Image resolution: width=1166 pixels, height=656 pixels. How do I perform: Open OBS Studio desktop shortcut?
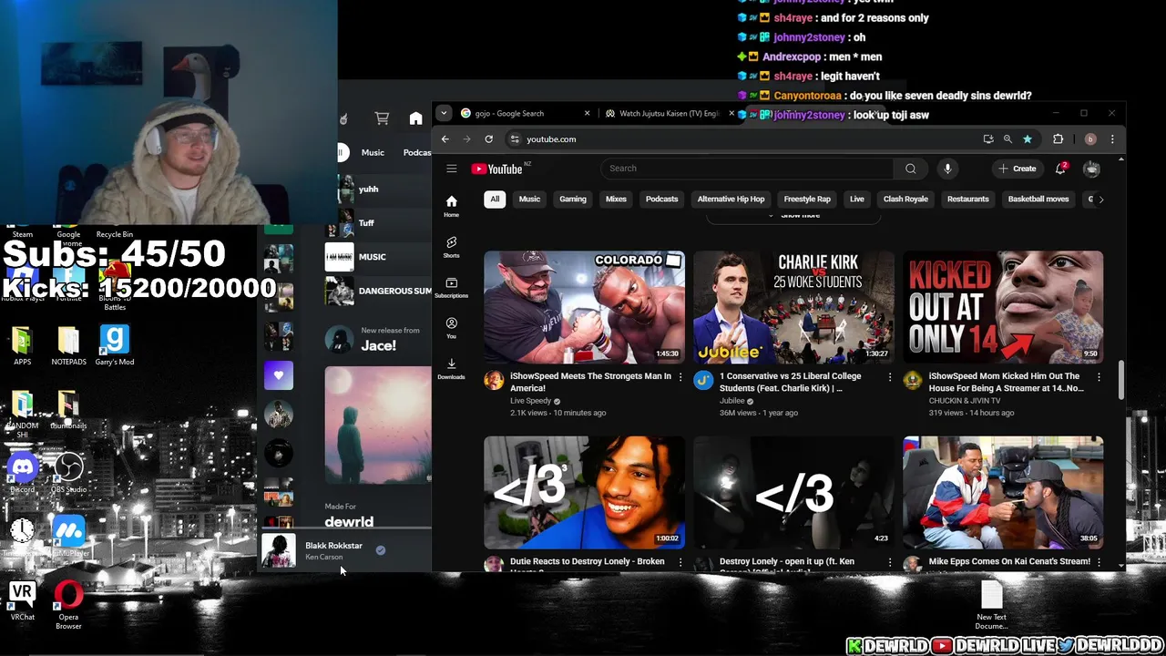[68, 474]
